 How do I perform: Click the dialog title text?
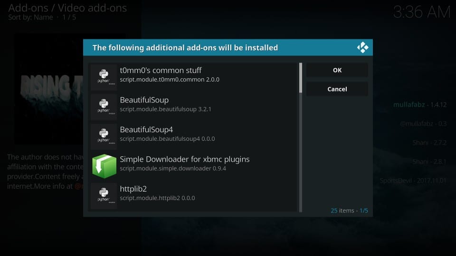(185, 47)
